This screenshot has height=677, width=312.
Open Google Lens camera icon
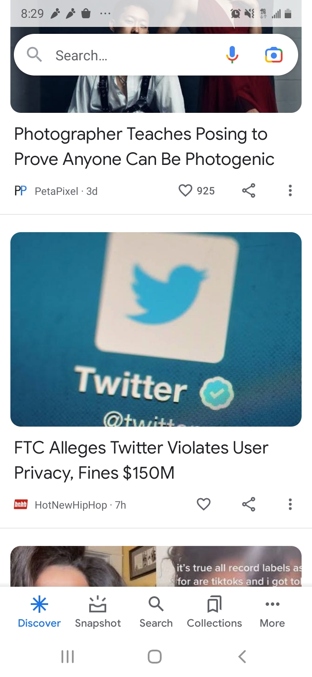273,55
